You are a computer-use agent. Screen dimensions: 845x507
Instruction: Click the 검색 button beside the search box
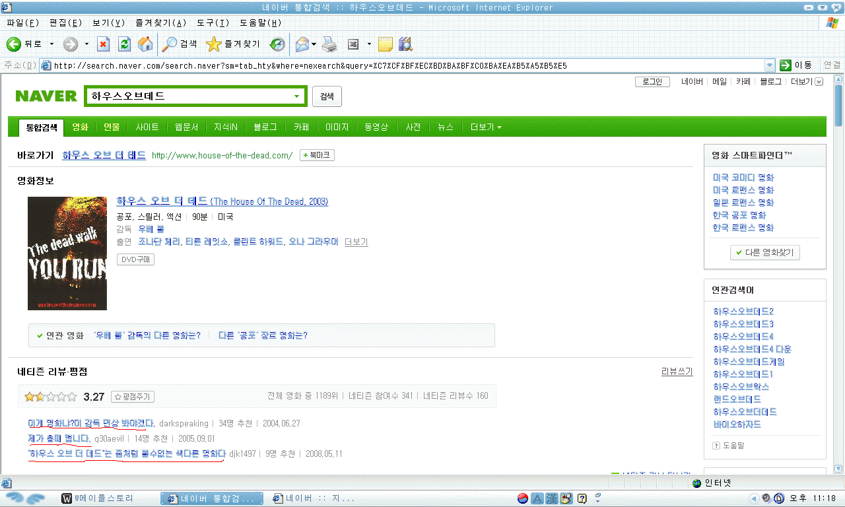[x=327, y=96]
